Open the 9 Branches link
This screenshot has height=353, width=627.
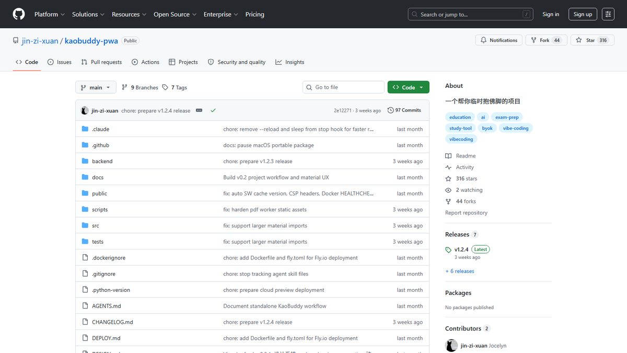(x=140, y=87)
